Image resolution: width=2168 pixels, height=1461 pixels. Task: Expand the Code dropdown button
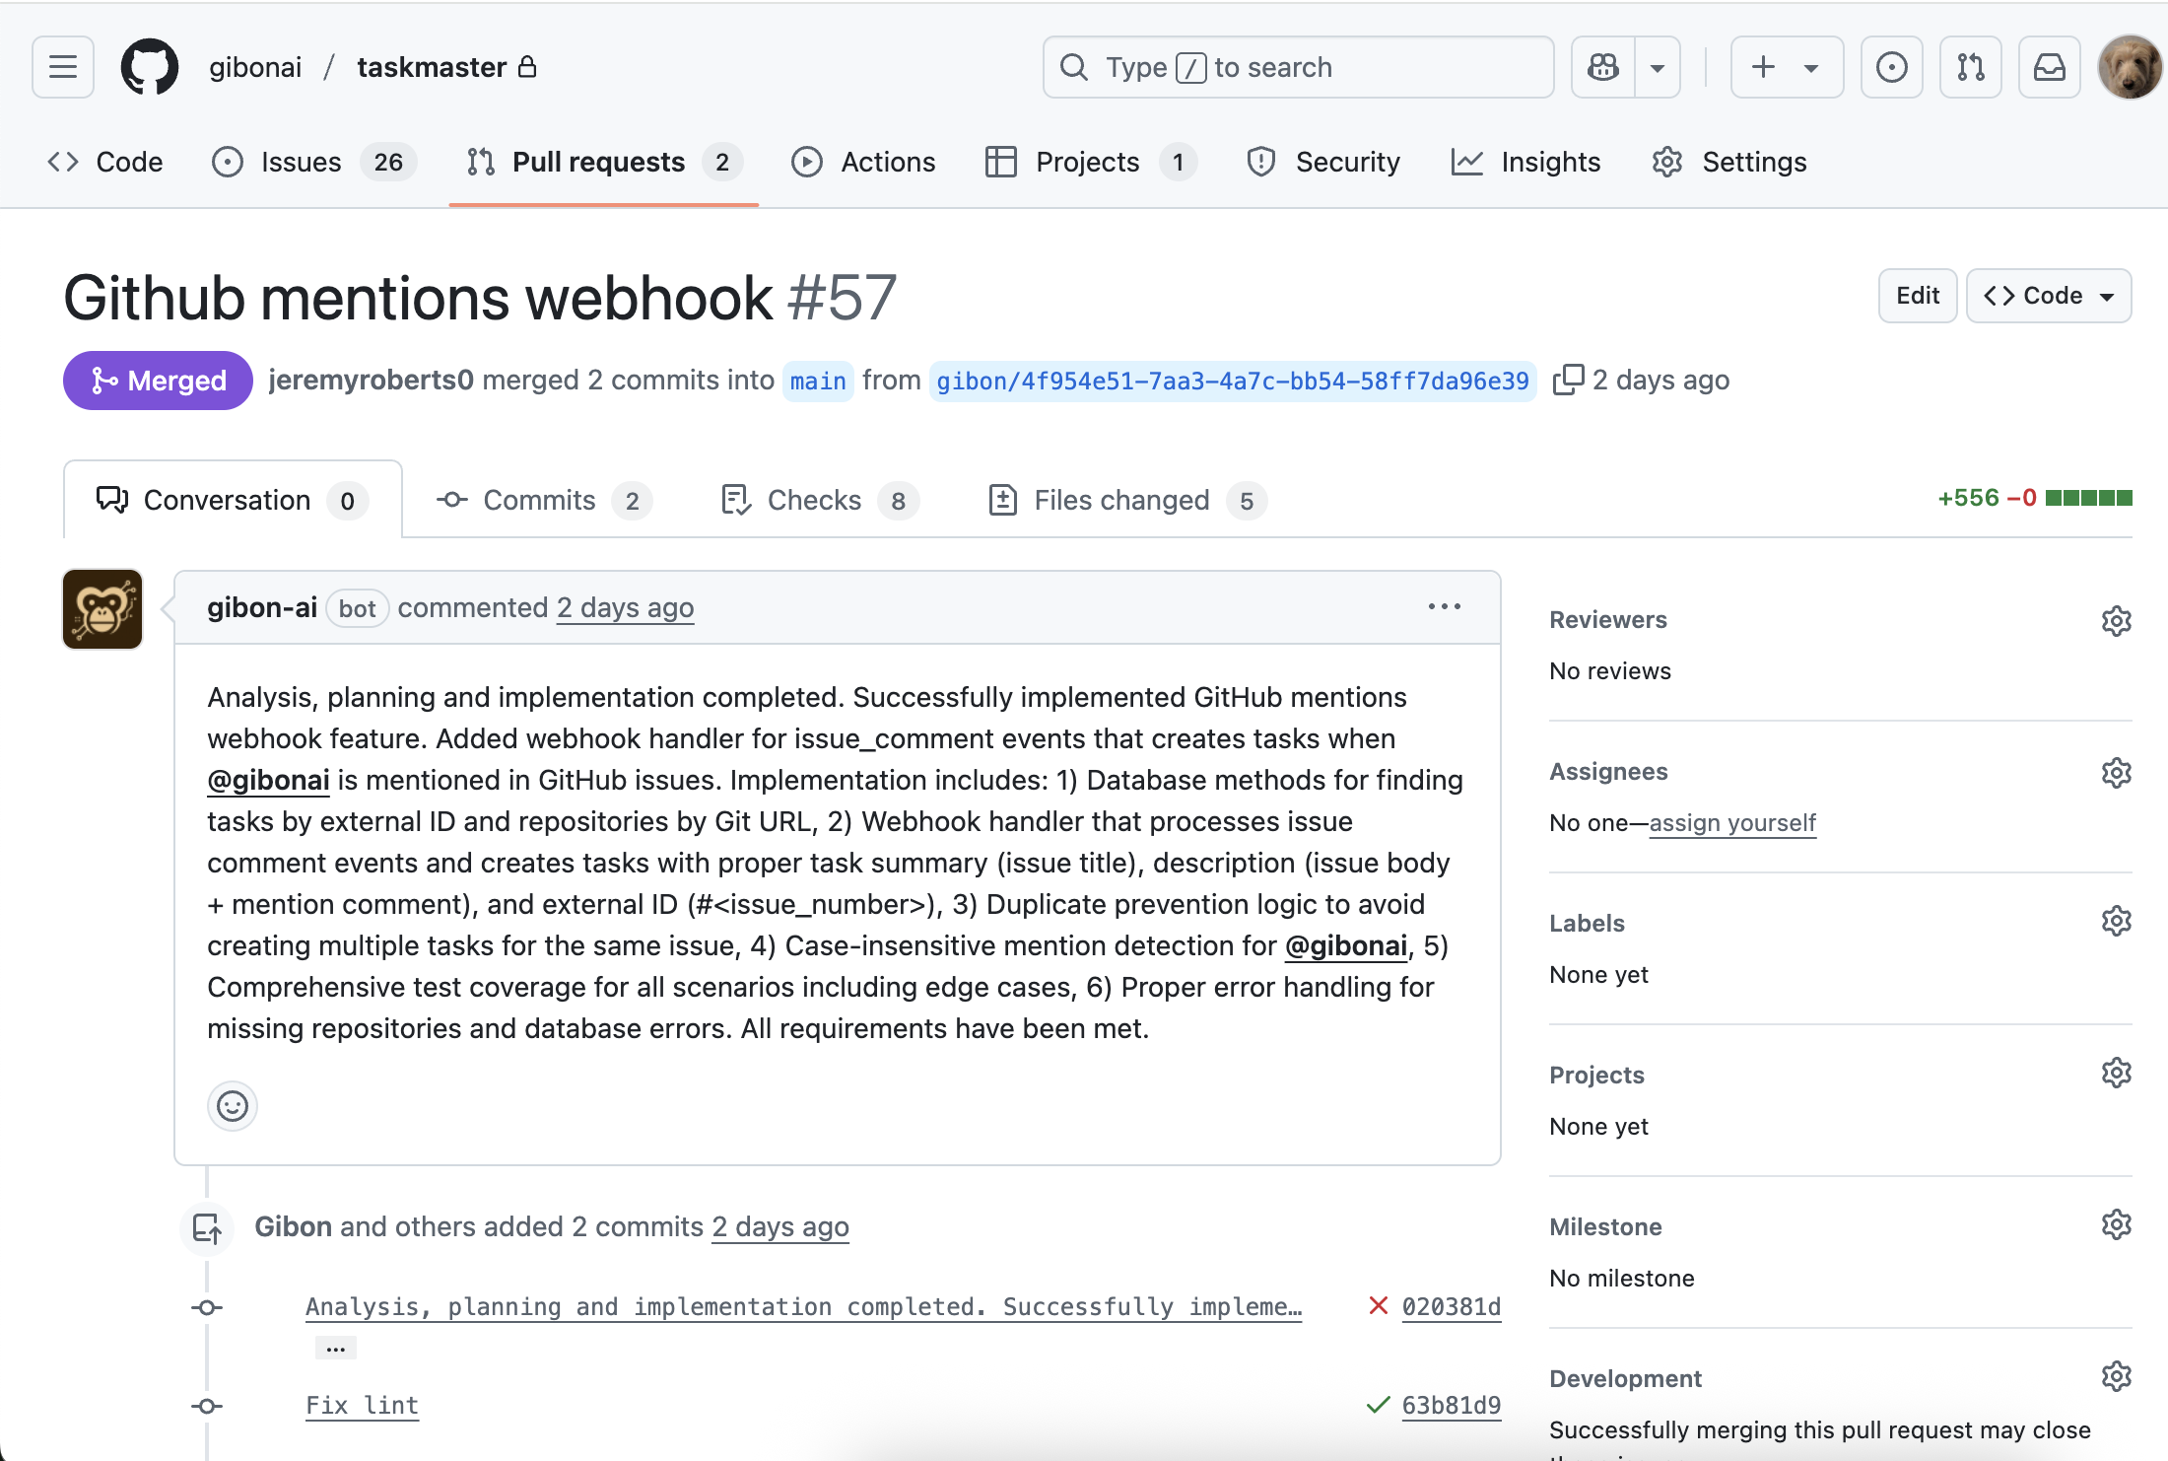(x=2049, y=296)
